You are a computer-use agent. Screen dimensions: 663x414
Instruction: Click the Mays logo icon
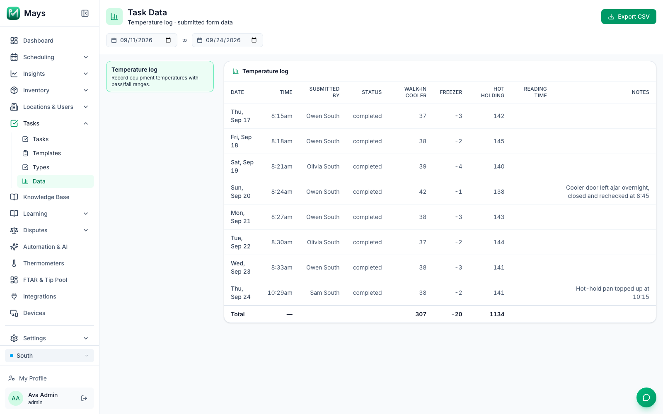13,13
